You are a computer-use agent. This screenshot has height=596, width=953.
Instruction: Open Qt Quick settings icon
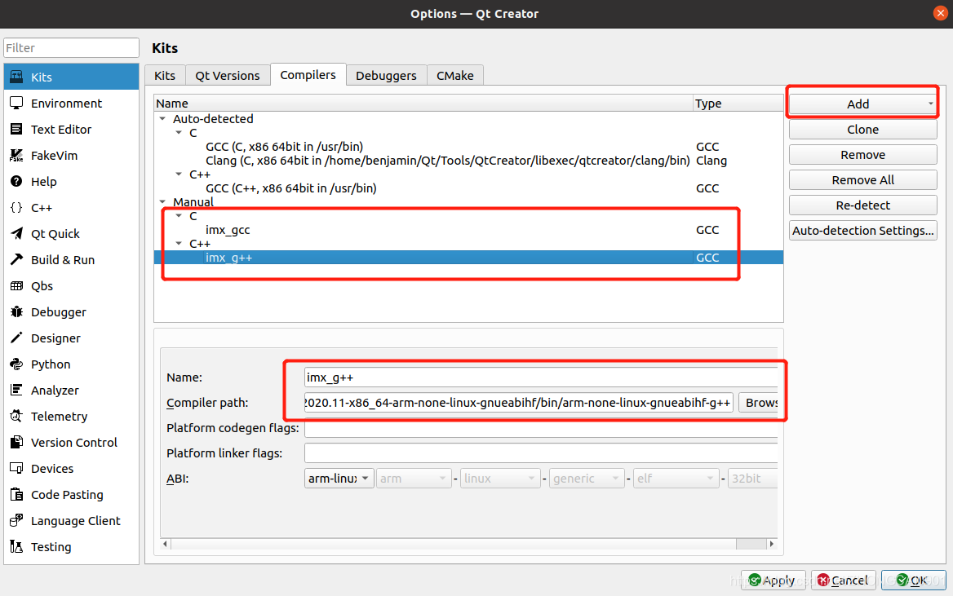[16, 234]
